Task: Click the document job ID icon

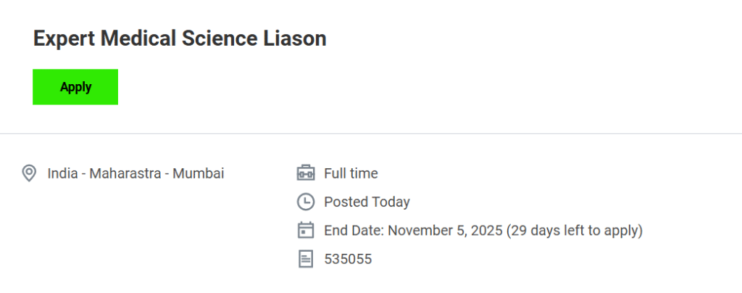Action: tap(306, 259)
